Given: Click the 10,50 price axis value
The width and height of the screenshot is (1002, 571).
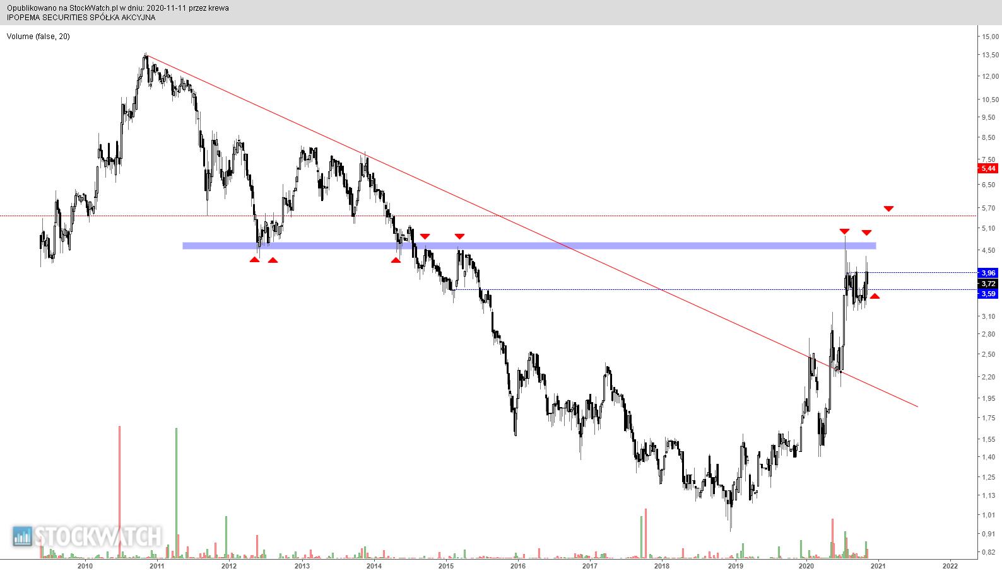Looking at the screenshot, I should (990, 100).
